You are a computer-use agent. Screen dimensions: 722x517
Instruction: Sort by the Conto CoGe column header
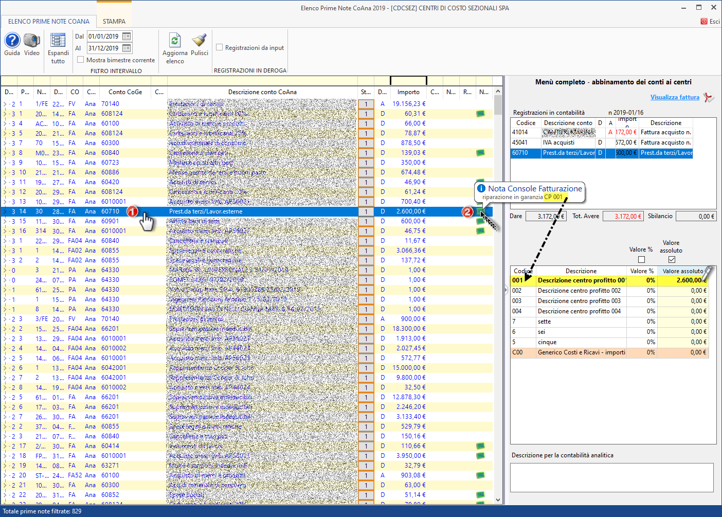coord(125,92)
